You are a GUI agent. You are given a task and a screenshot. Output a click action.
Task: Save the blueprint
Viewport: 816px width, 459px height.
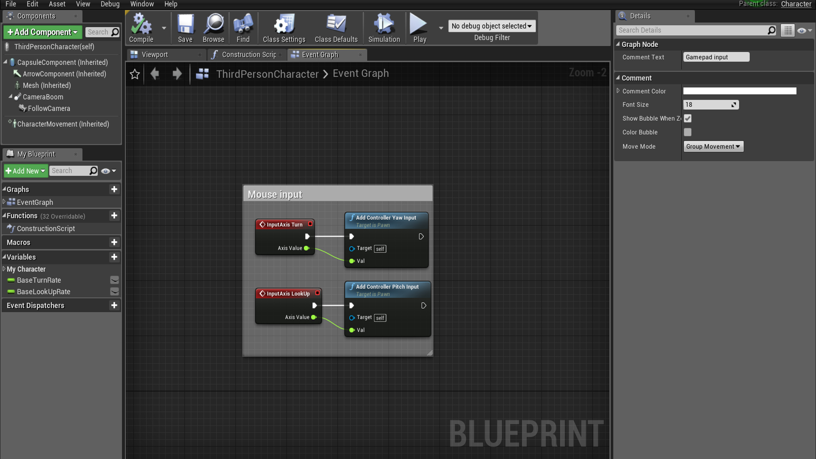coord(185,28)
